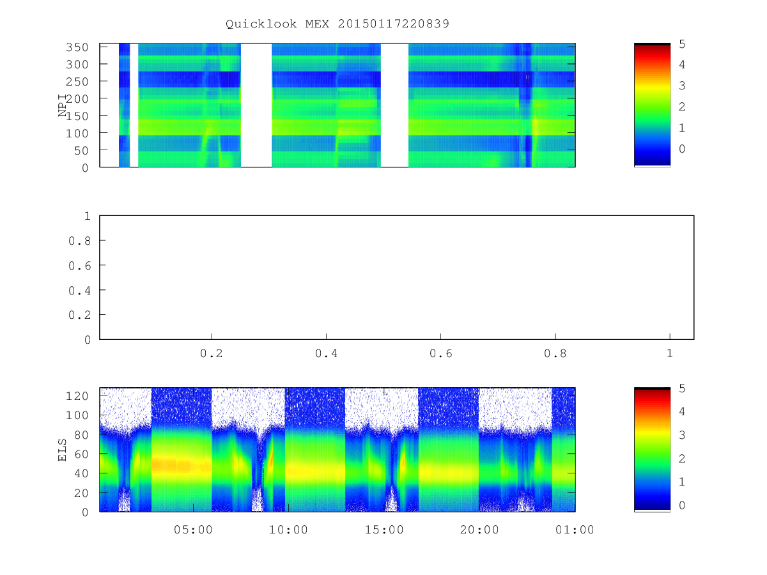Select the 01:00 time label

[x=575, y=530]
